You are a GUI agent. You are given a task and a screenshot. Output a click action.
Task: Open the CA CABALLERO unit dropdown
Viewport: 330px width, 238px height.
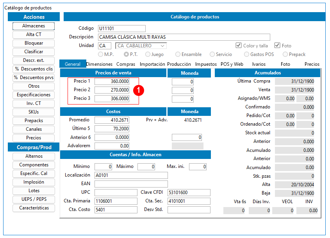pyautogui.click(x=141, y=46)
